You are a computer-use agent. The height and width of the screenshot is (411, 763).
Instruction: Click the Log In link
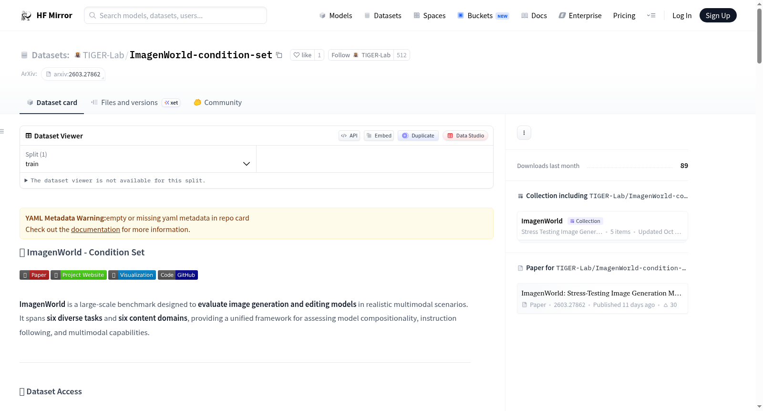682,16
